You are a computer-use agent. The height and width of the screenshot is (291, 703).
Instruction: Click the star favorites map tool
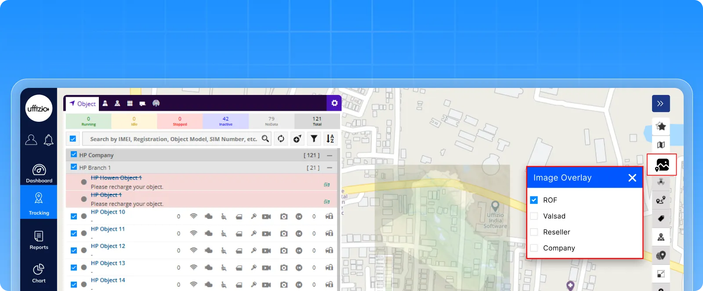pos(661,127)
